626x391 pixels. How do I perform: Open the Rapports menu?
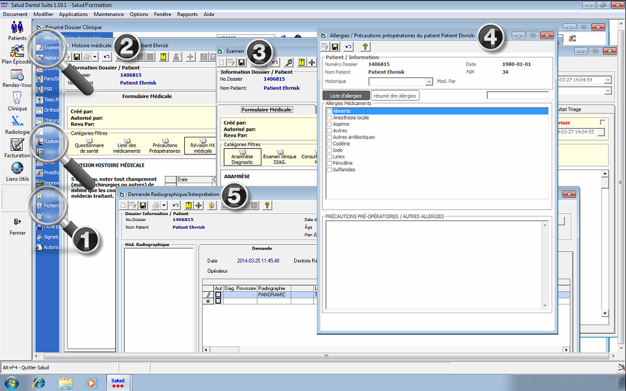click(x=187, y=14)
